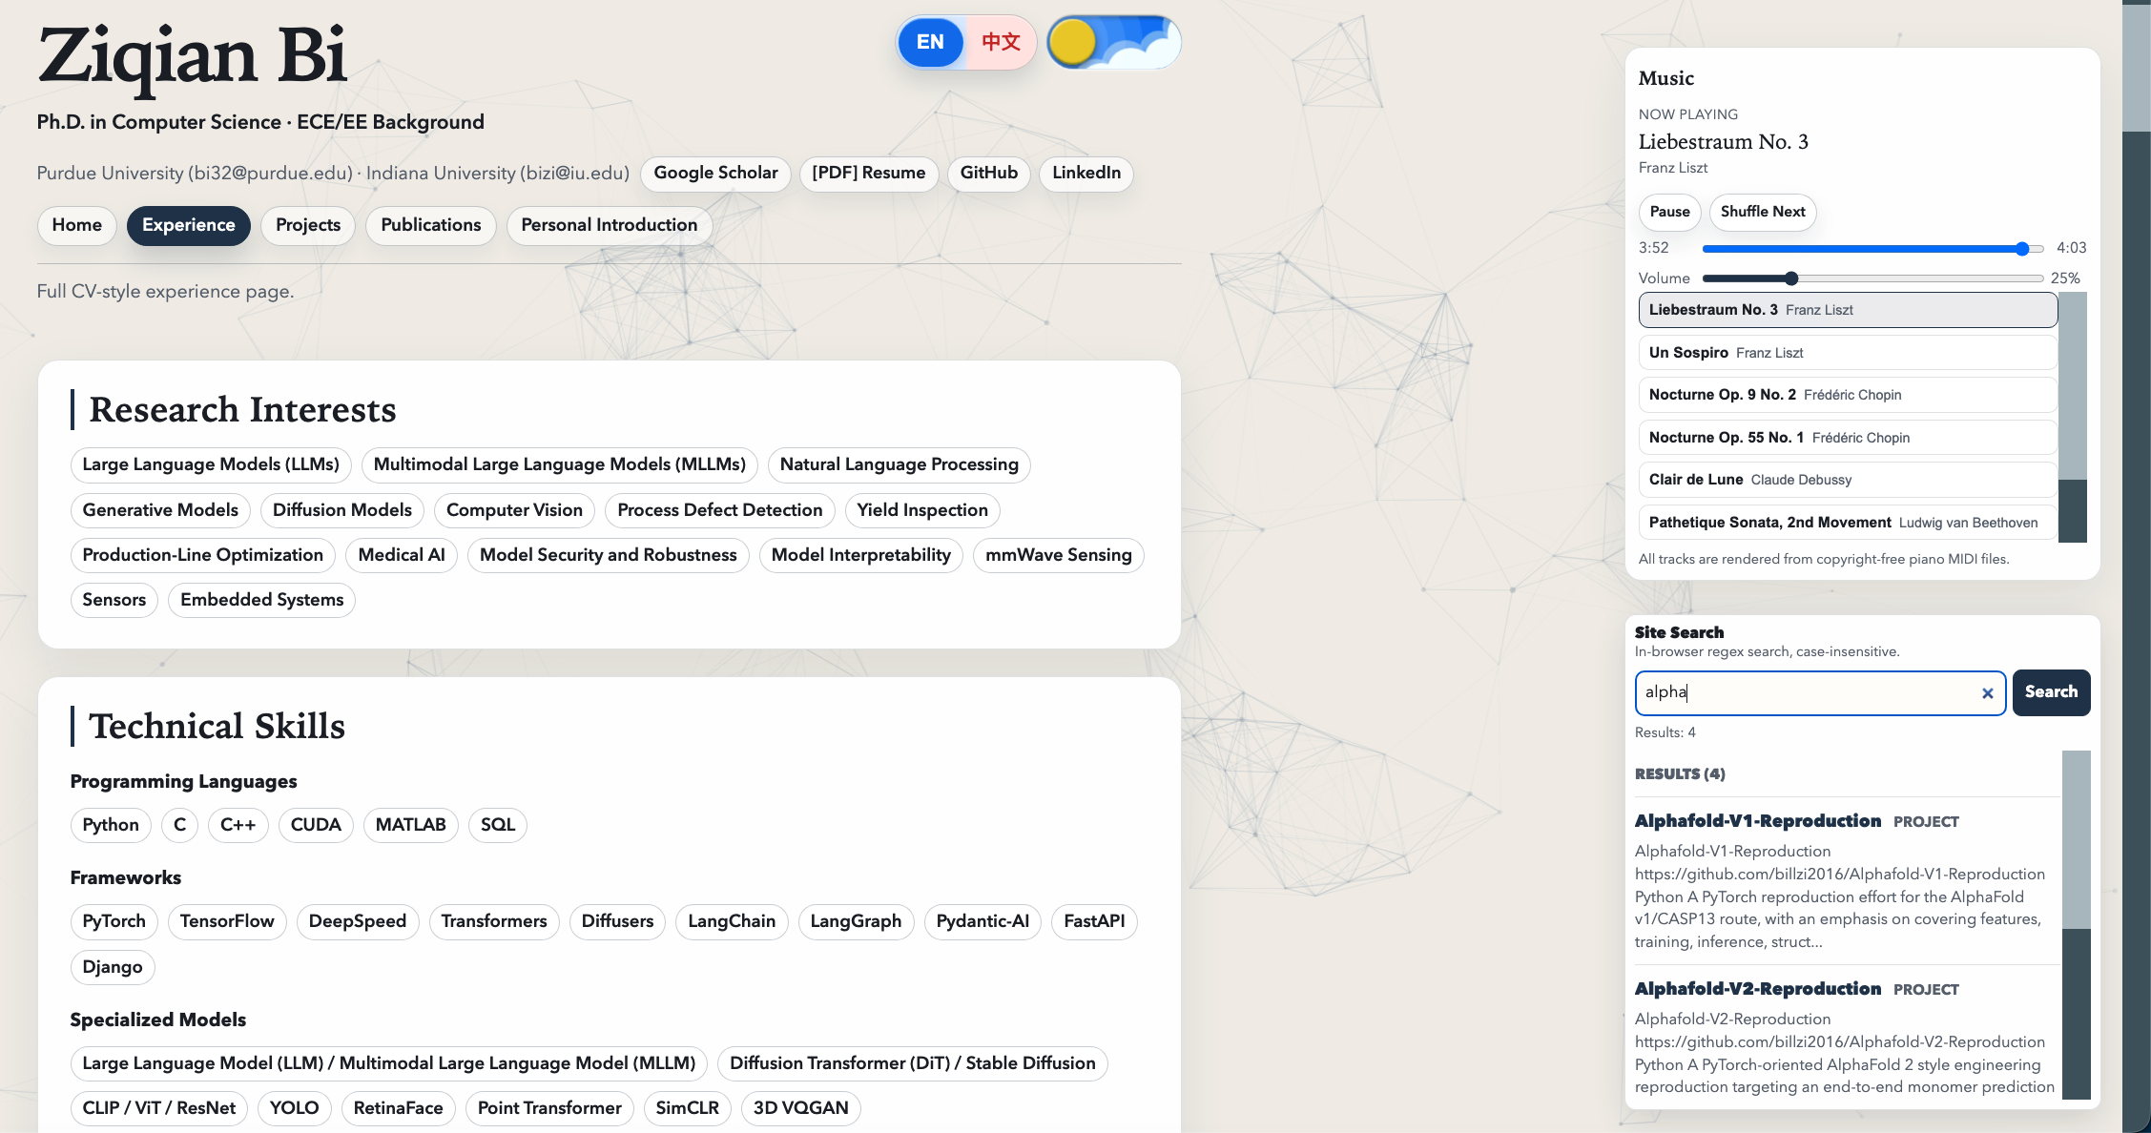Image resolution: width=2151 pixels, height=1133 pixels.
Task: Click the Multimodal Large Language Models (MLLMs) tag
Action: pyautogui.click(x=560, y=464)
